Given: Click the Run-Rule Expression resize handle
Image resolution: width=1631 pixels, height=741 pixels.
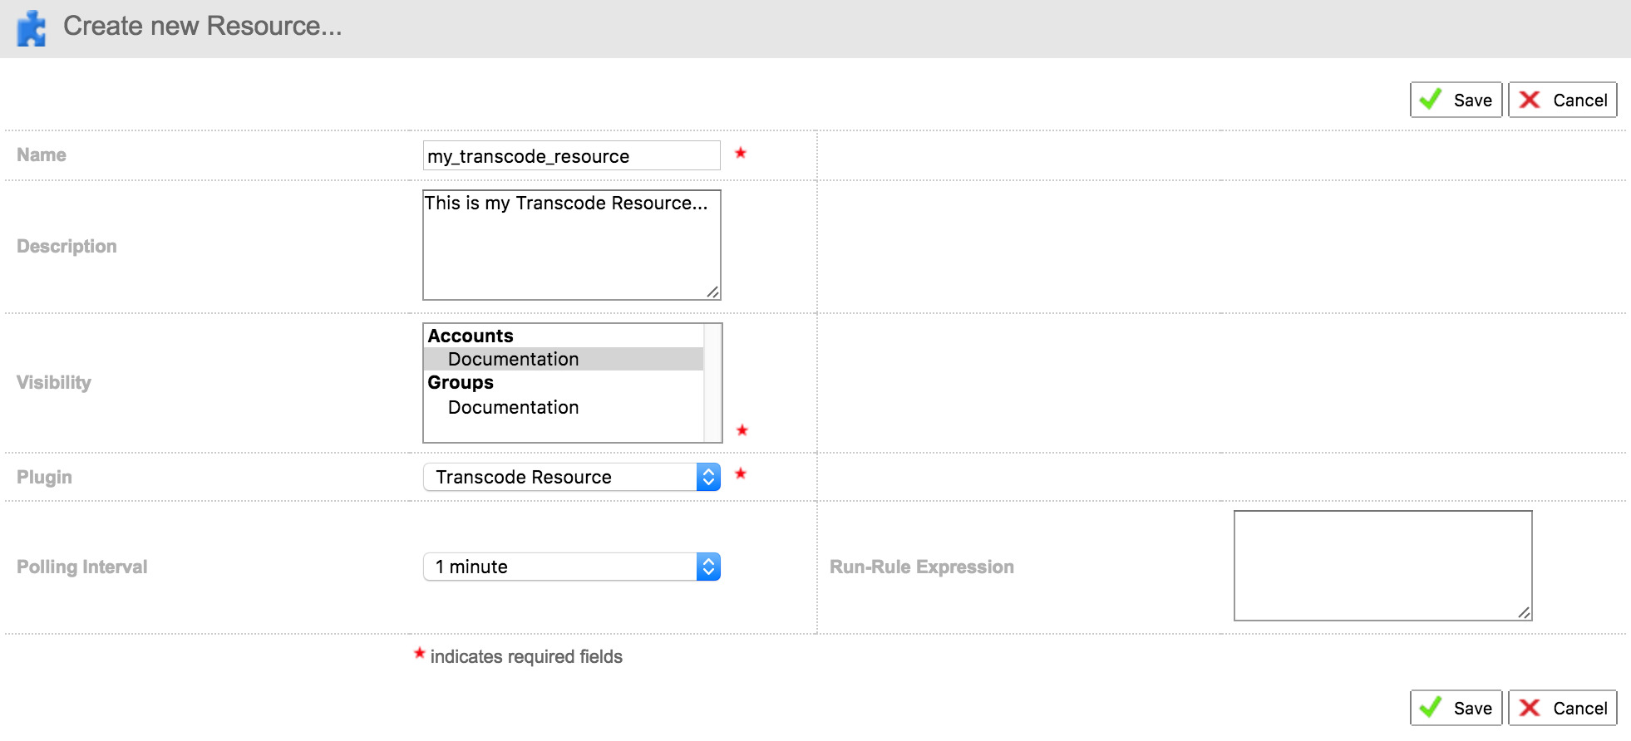Looking at the screenshot, I should point(1524,613).
